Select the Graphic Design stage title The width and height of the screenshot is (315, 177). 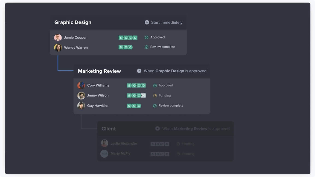[x=73, y=22]
